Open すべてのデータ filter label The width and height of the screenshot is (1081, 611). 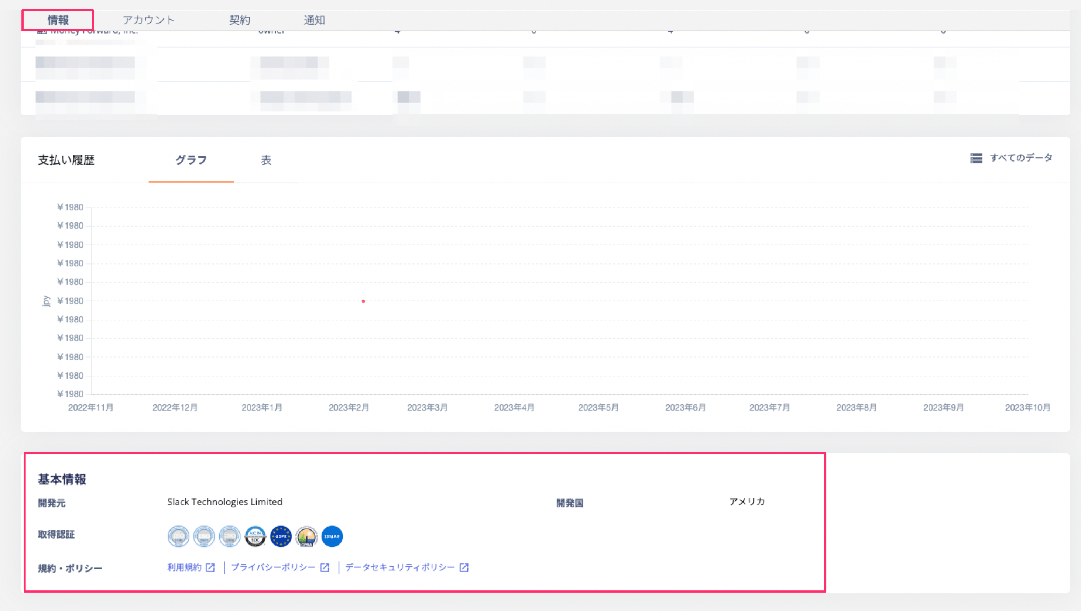pos(1021,158)
